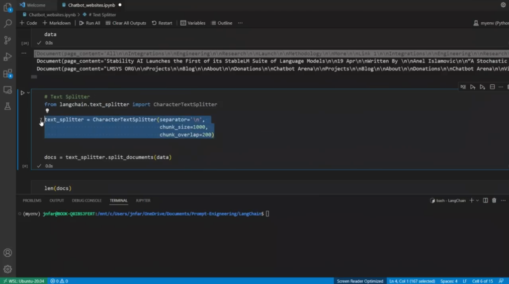509x284 pixels.
Task: Toggle the notebook Outline view
Action: click(x=221, y=23)
